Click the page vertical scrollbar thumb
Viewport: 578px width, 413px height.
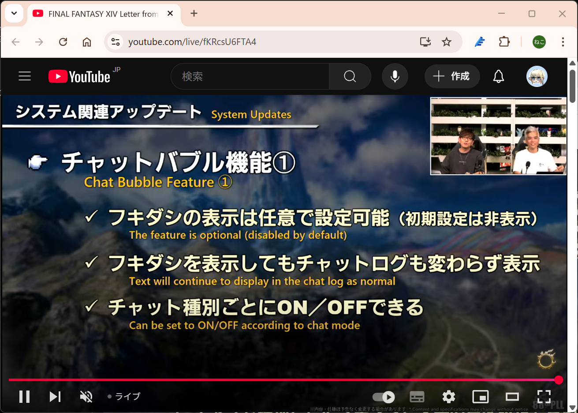572,86
